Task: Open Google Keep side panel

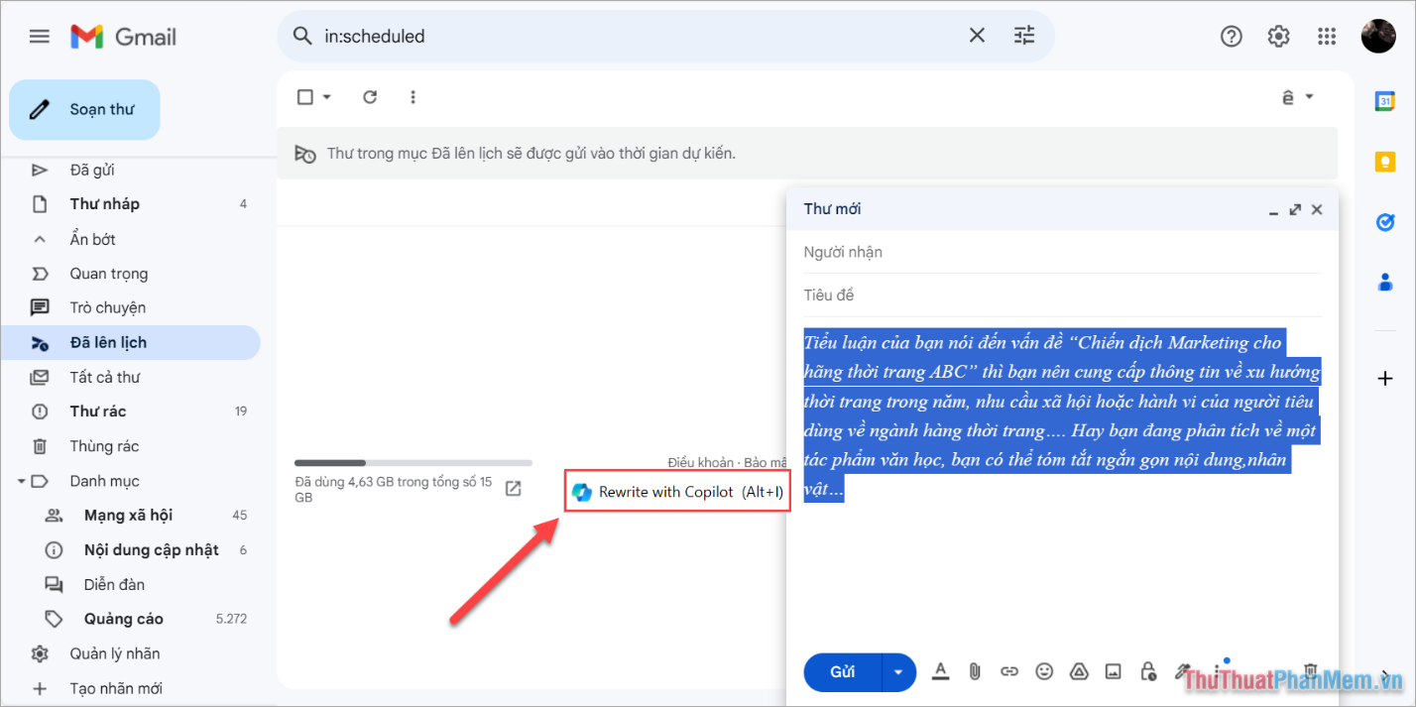Action: [x=1385, y=162]
